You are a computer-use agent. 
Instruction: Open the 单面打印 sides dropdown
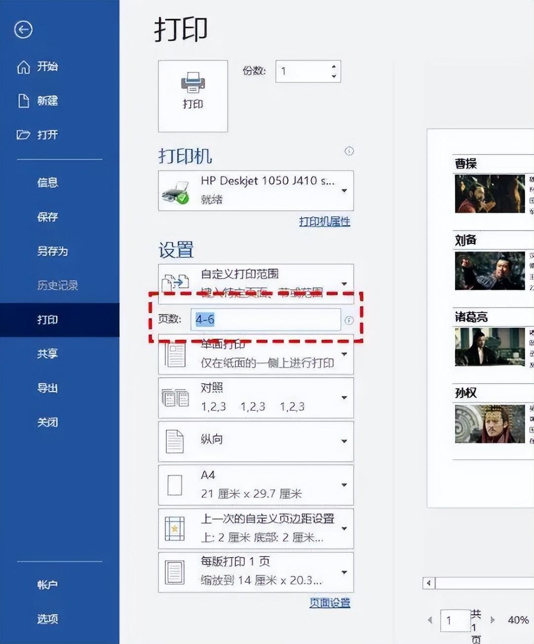pos(256,355)
